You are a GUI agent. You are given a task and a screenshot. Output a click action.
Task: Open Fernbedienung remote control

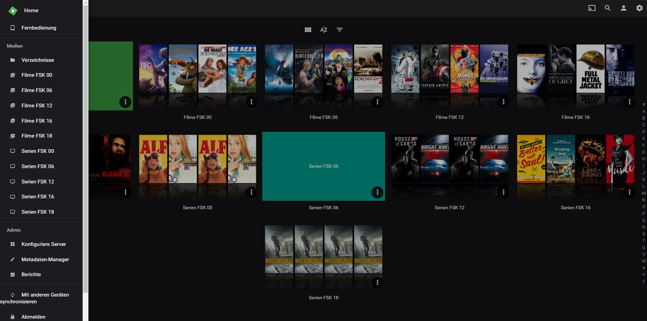point(41,28)
